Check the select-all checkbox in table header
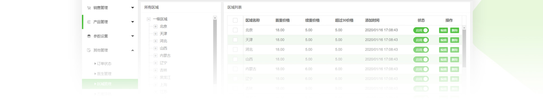This screenshot has height=106, width=543. [235, 20]
